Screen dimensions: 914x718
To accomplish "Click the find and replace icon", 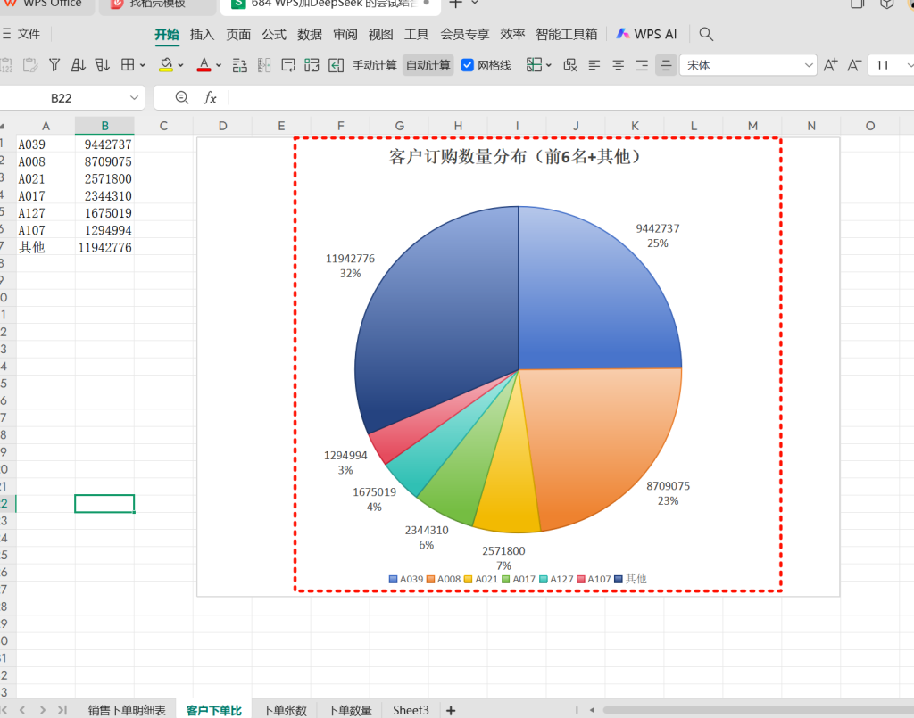I will (570, 65).
